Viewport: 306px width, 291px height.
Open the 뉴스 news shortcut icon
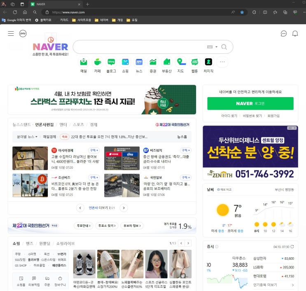[139, 62]
